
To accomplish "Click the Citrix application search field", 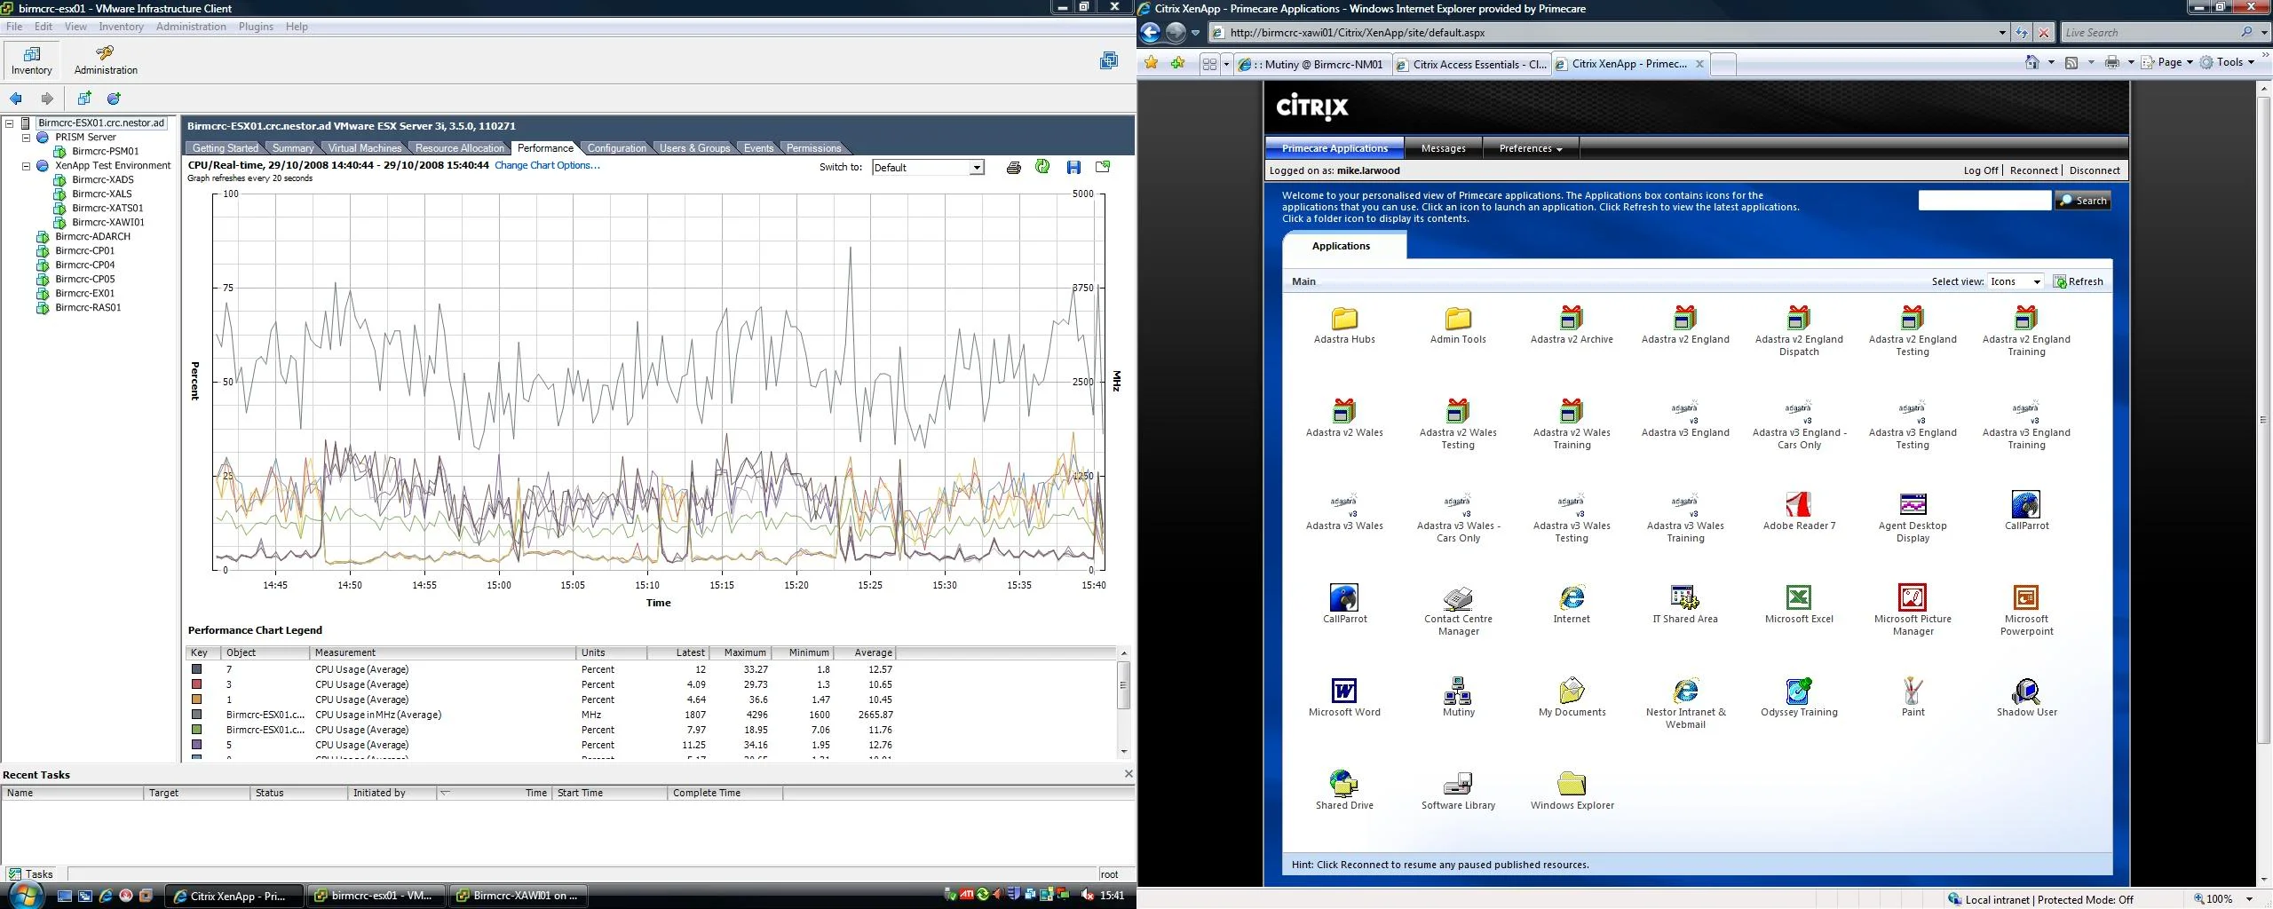I will (x=1984, y=201).
